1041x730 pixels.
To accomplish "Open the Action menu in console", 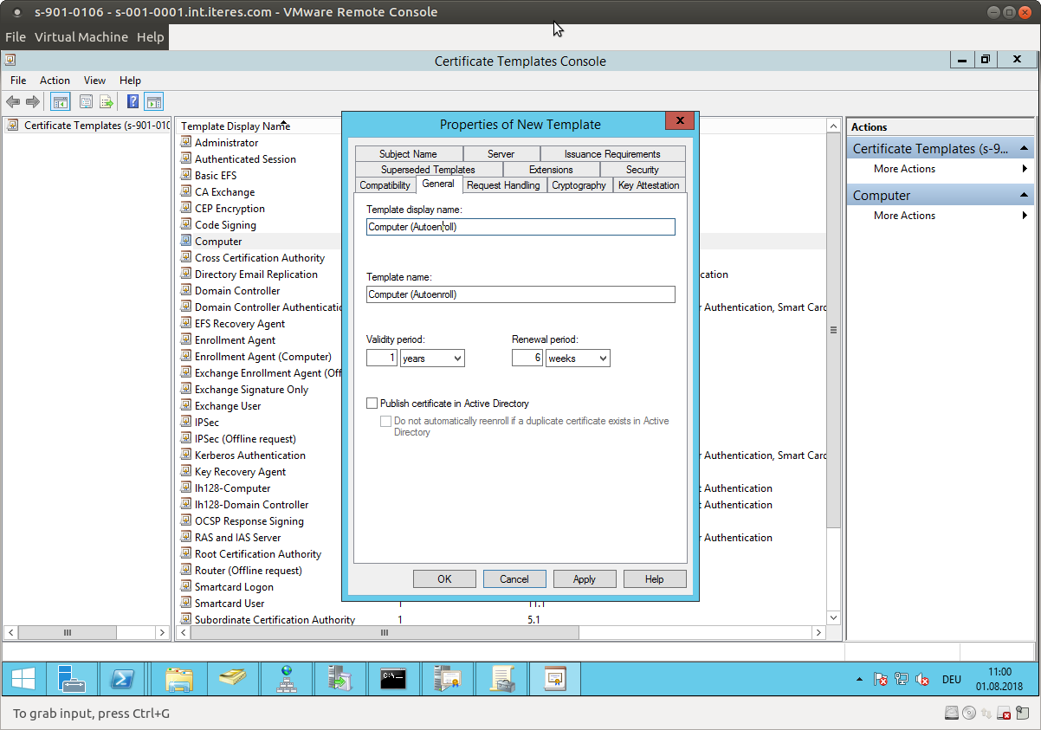I will click(55, 80).
